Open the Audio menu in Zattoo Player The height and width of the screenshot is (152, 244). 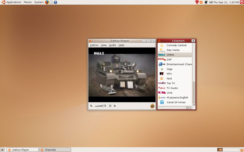pyautogui.click(x=113, y=45)
